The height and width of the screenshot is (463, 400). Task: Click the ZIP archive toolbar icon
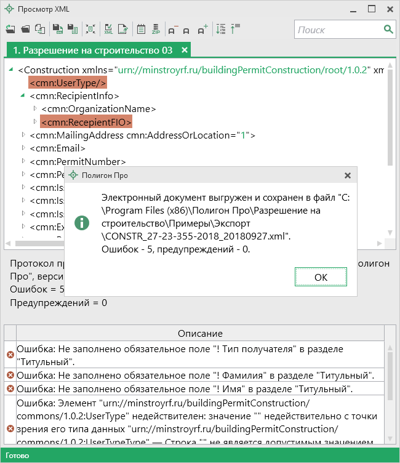pos(156,29)
